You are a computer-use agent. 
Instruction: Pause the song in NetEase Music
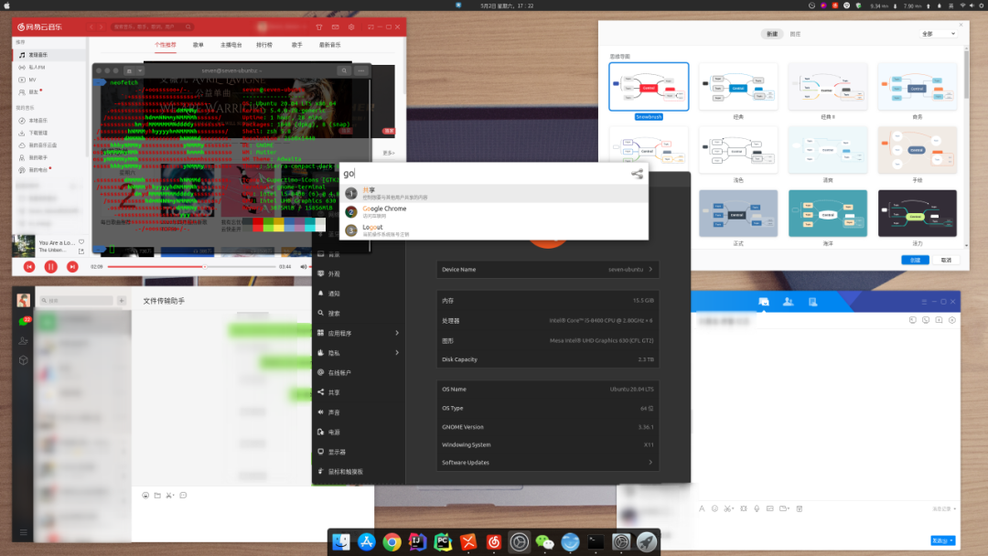pos(50,266)
